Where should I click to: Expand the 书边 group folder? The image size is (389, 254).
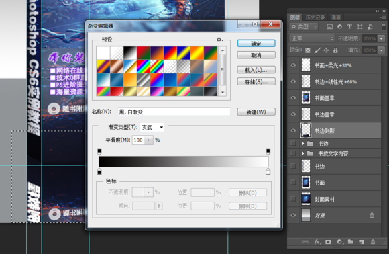tap(303, 144)
